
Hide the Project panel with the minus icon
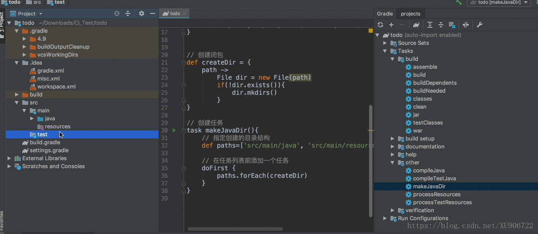click(x=152, y=13)
